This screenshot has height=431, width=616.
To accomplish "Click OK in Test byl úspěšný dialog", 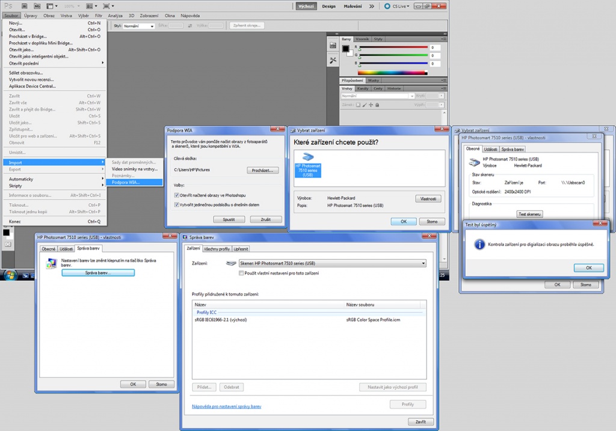I will [x=588, y=267].
